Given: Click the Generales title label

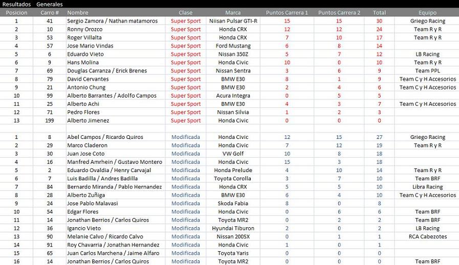Looking at the screenshot, I should pyautogui.click(x=50, y=4).
